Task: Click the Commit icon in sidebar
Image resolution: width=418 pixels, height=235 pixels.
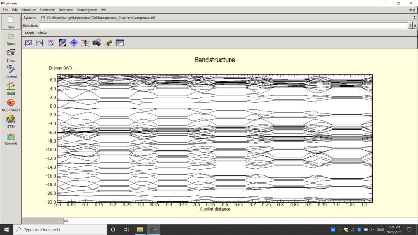Action: [x=10, y=138]
